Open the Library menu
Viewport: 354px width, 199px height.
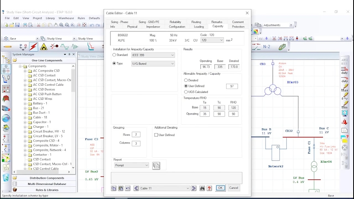pos(50,18)
